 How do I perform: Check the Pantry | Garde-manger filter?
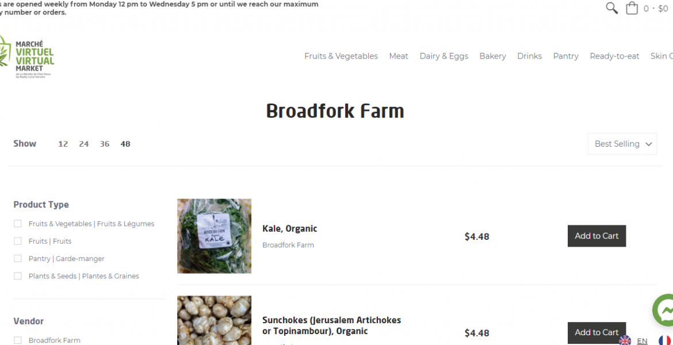pos(18,258)
